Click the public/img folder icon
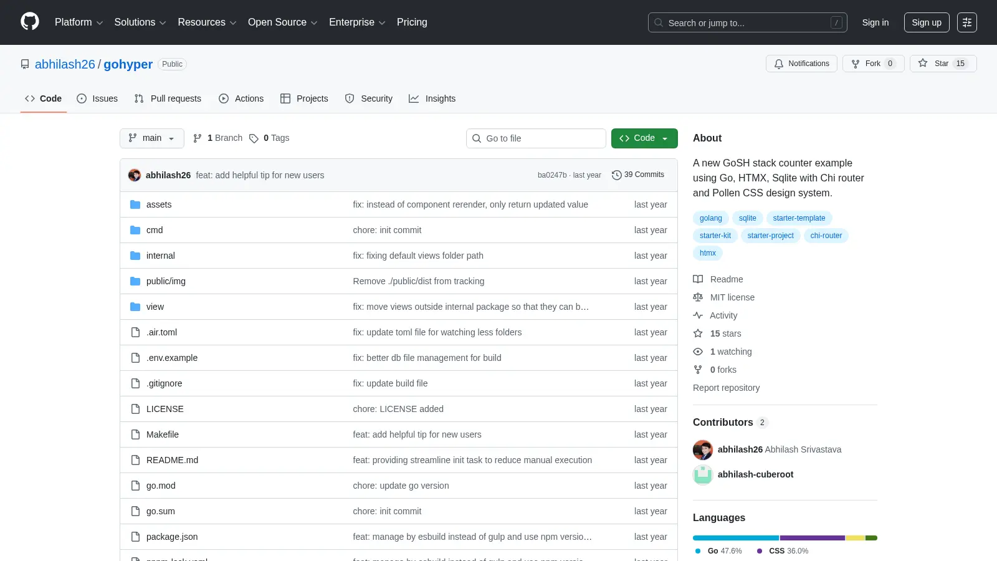 (x=135, y=281)
